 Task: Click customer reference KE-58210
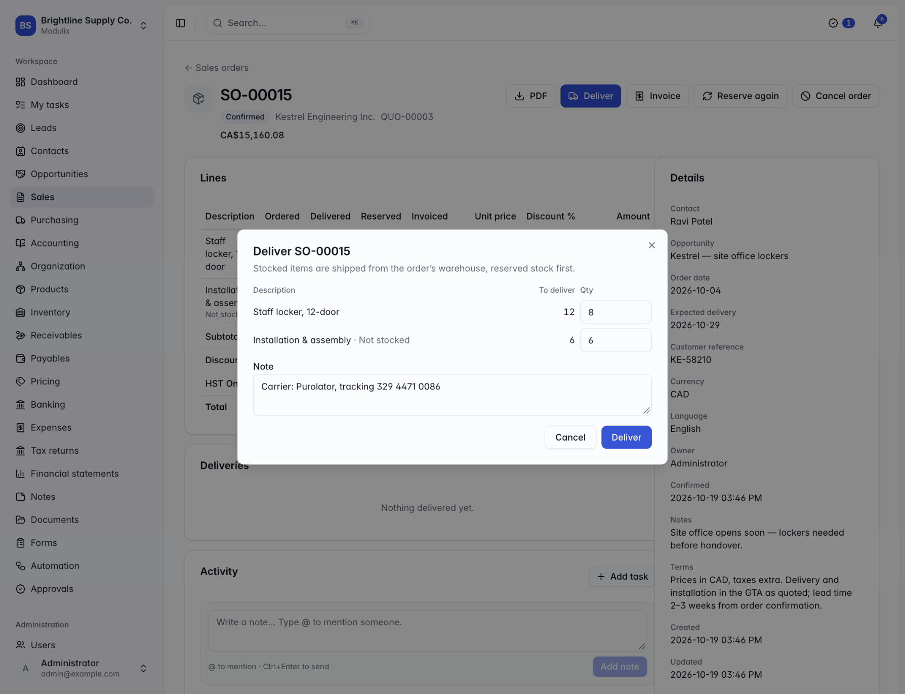point(690,360)
